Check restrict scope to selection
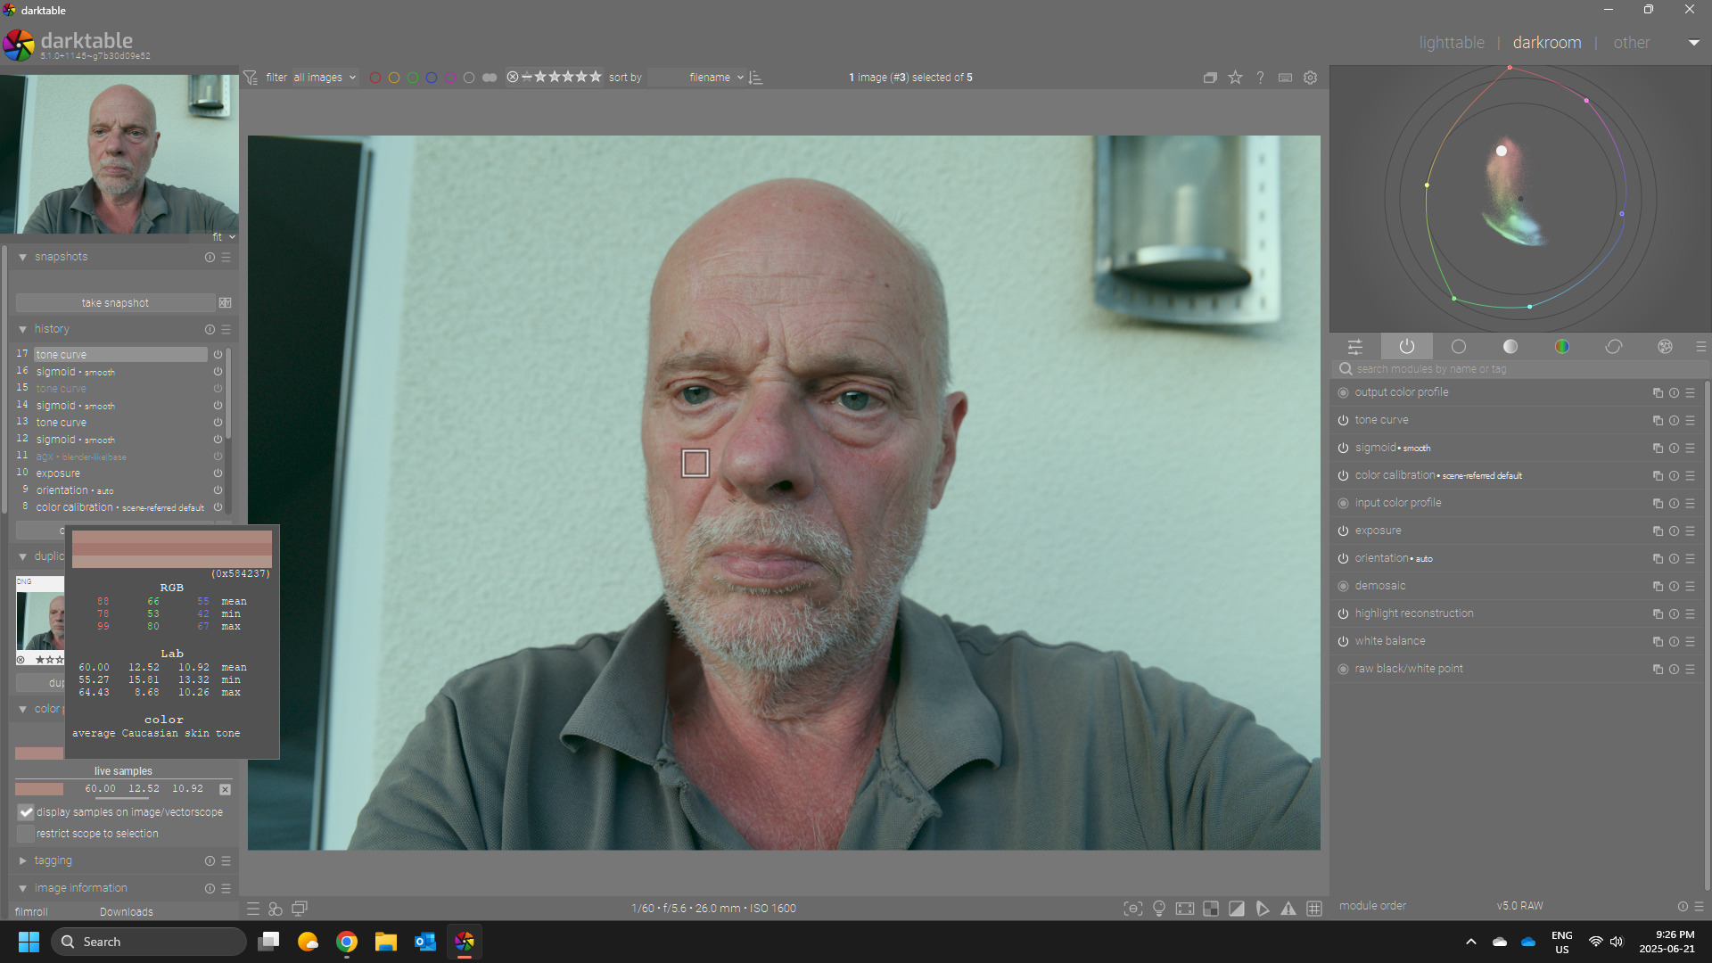Image resolution: width=1712 pixels, height=963 pixels. click(x=26, y=834)
